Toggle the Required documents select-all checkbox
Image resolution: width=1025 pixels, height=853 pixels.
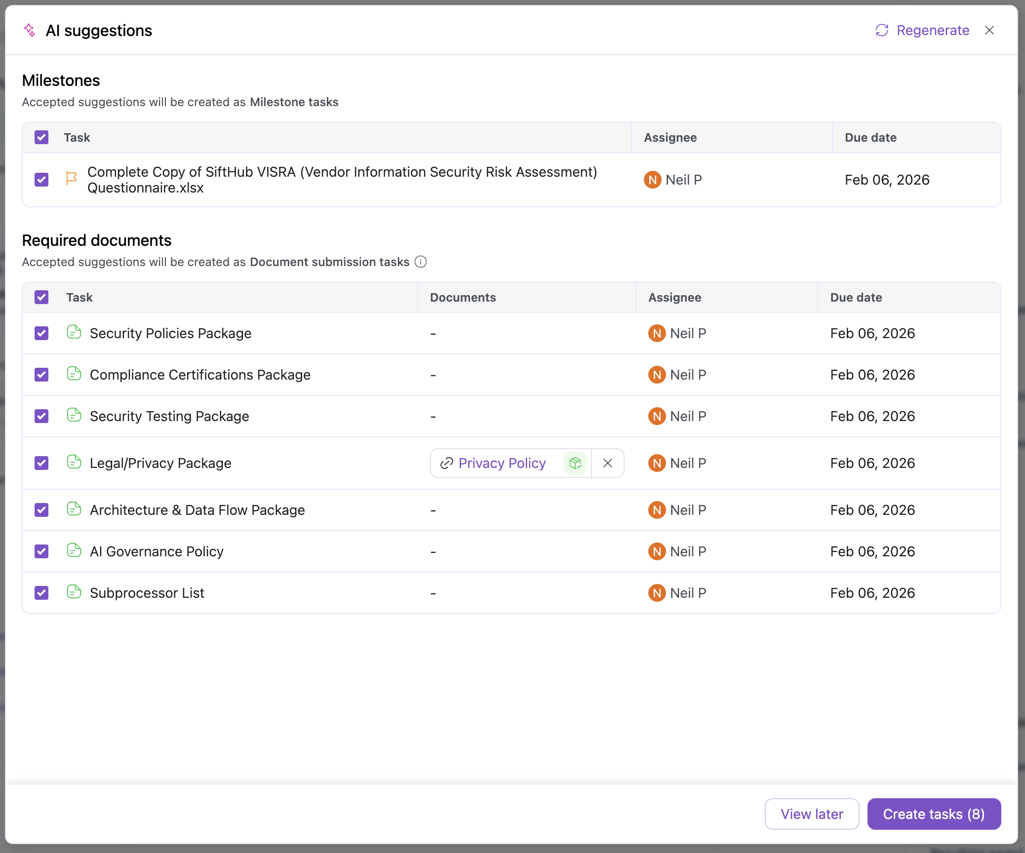coord(41,297)
